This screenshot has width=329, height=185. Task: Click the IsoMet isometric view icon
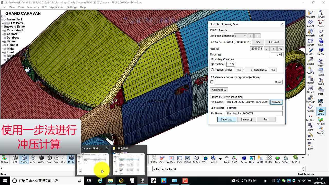[x=213, y=159]
